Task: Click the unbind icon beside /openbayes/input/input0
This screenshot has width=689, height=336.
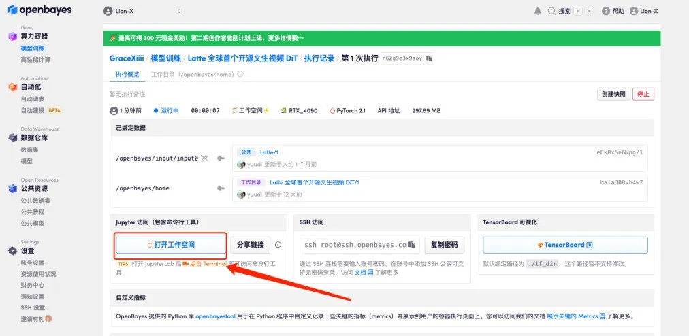Action: pos(204,158)
